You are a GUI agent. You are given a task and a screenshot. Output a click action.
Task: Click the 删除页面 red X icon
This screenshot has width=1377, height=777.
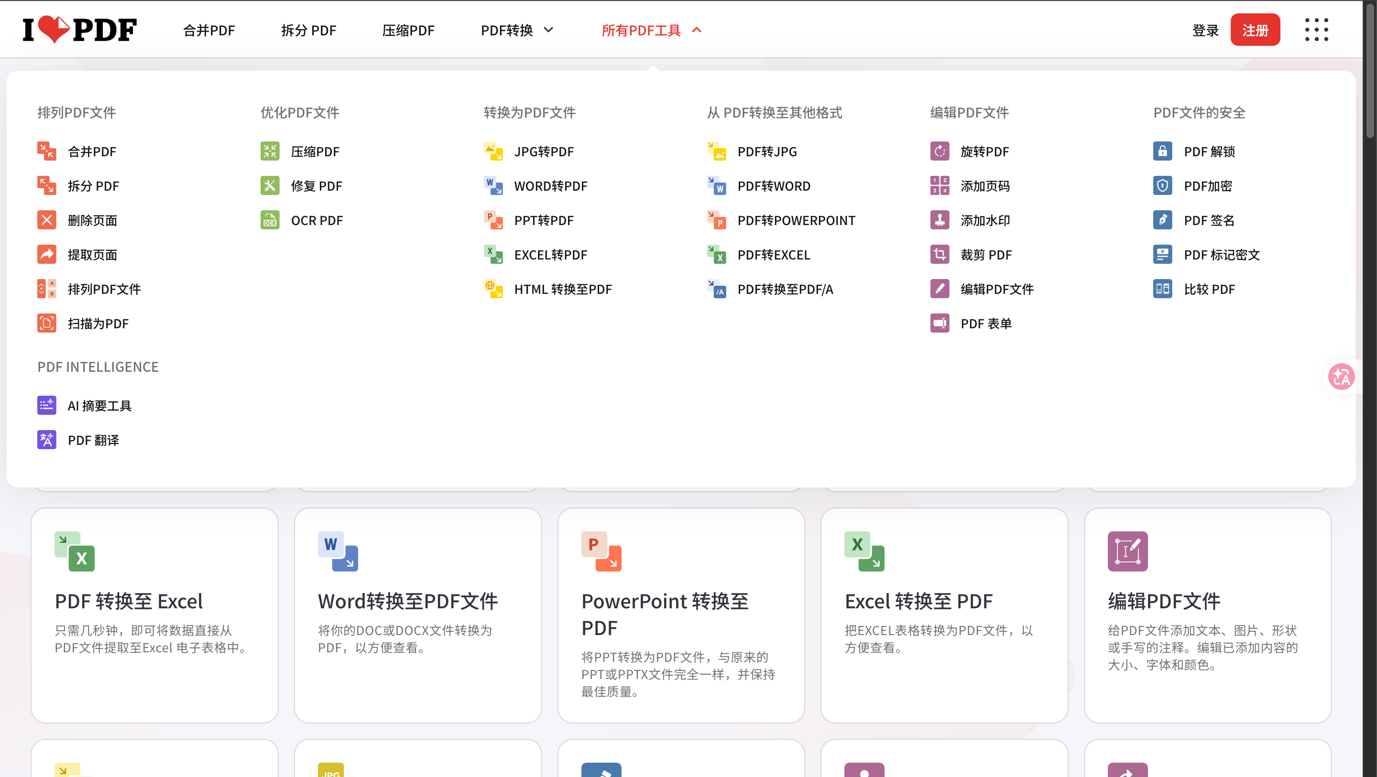point(46,220)
